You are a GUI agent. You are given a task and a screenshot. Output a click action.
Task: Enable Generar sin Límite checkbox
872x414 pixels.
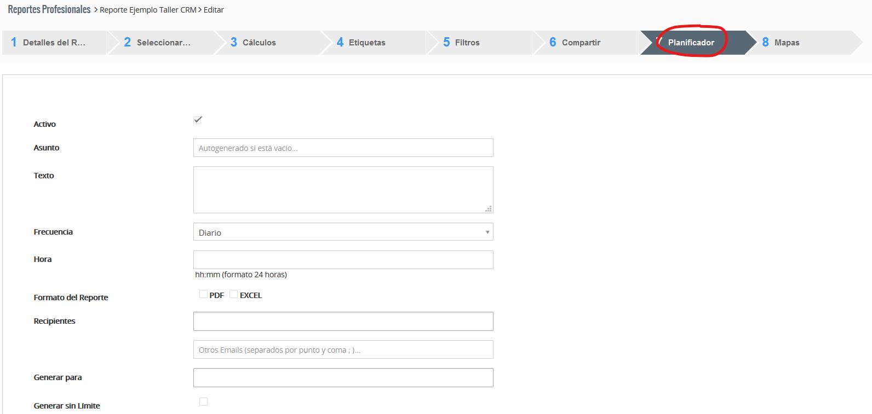(x=204, y=402)
